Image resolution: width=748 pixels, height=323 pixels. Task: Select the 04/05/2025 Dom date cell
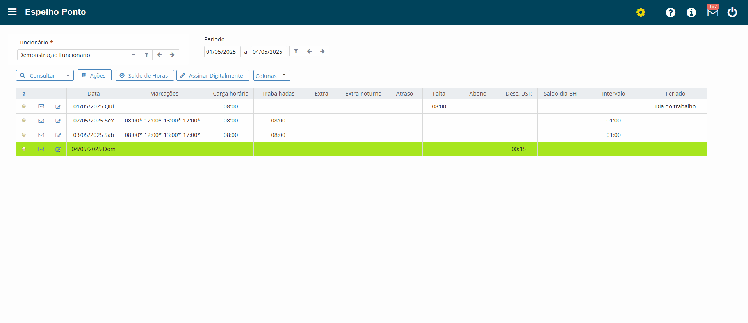[x=94, y=149]
